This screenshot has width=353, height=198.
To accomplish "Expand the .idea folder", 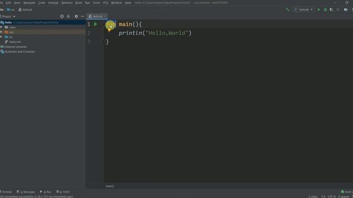I will point(2,27).
